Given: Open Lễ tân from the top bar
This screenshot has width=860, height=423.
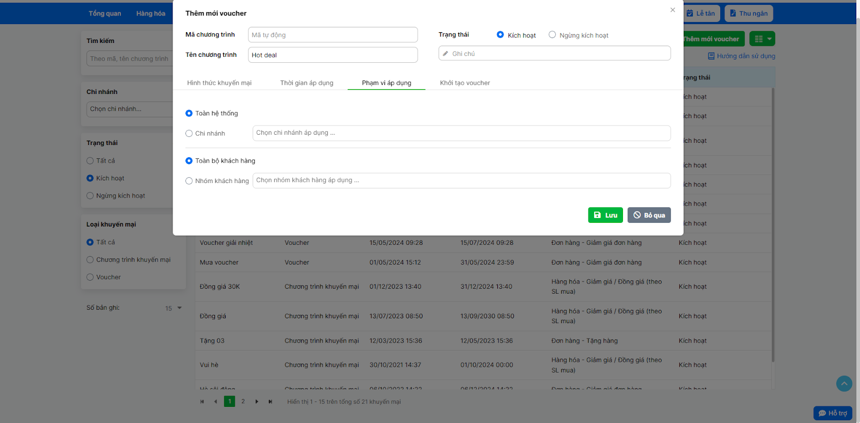Looking at the screenshot, I should pos(701,13).
